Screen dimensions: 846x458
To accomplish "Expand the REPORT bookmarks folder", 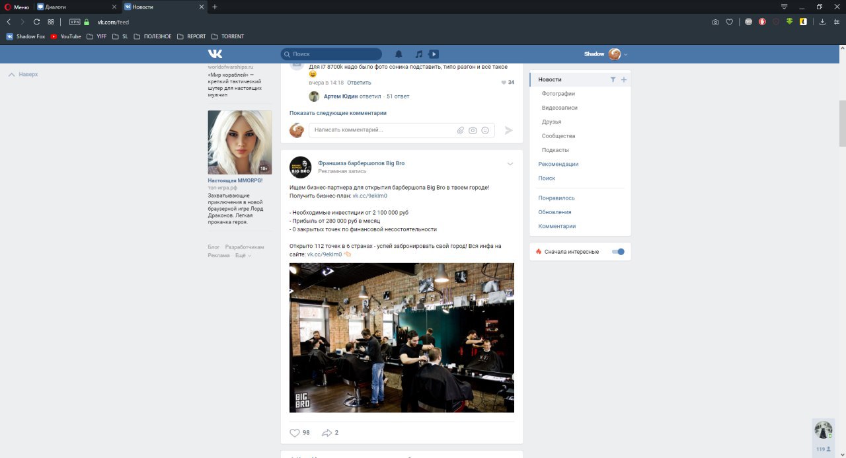I will point(191,36).
